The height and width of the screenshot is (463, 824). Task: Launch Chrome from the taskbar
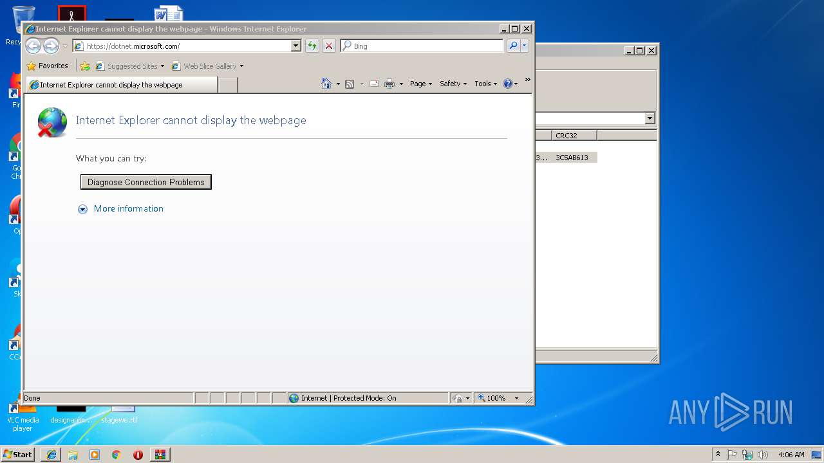tap(117, 455)
